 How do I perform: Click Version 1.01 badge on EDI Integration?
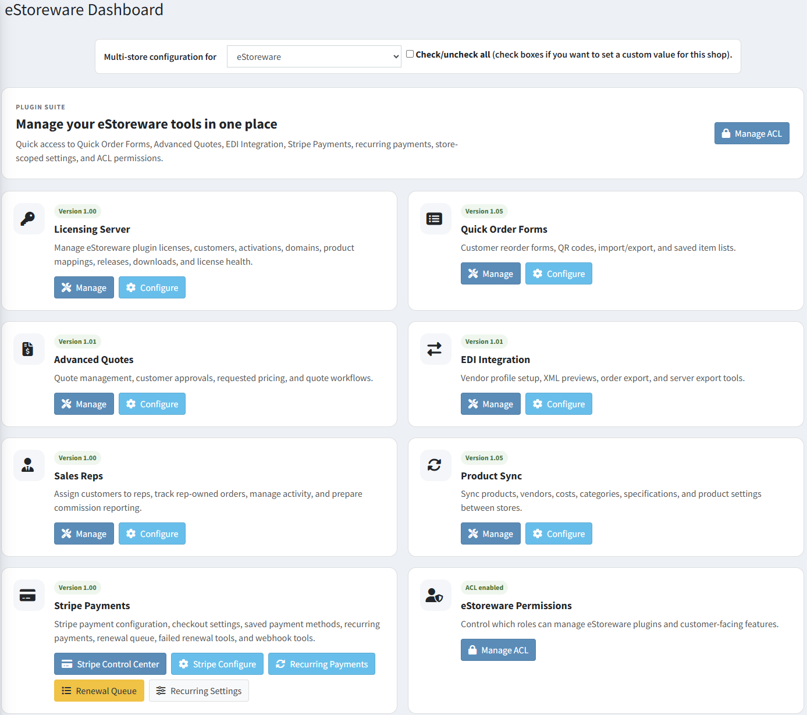click(484, 342)
